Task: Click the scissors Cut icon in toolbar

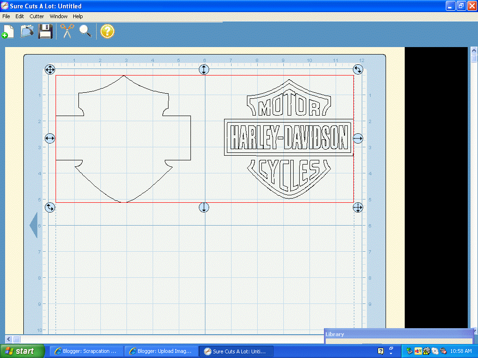Action: click(x=67, y=31)
